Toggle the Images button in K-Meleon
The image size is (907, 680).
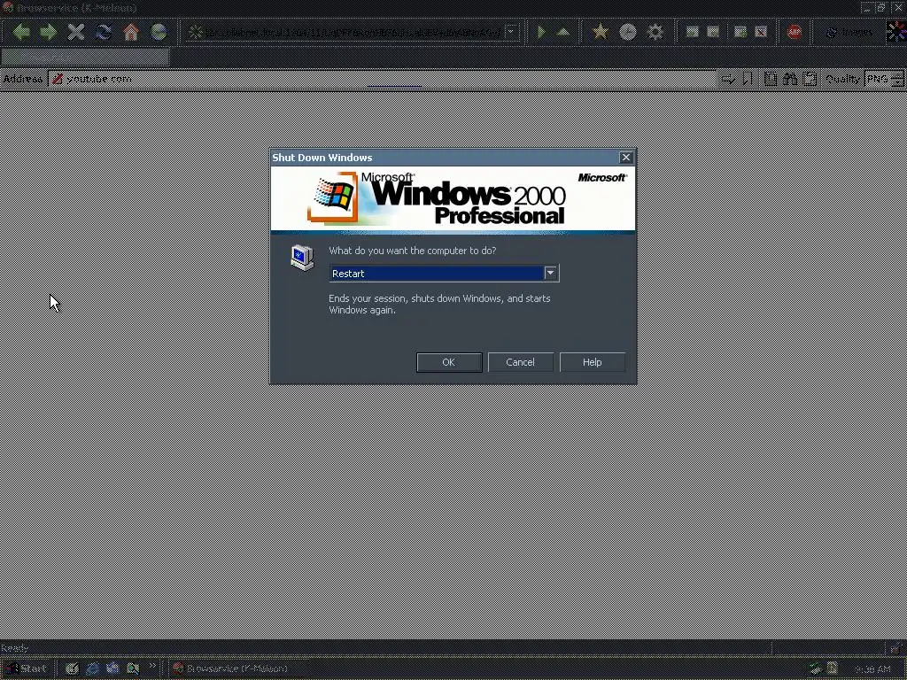[x=848, y=33]
